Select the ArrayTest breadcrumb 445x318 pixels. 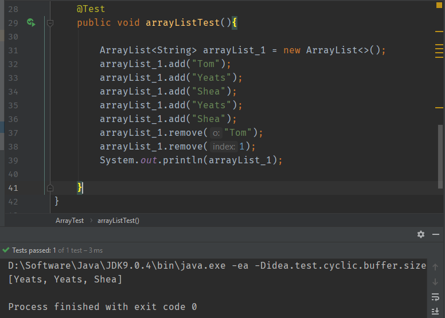pyautogui.click(x=69, y=221)
